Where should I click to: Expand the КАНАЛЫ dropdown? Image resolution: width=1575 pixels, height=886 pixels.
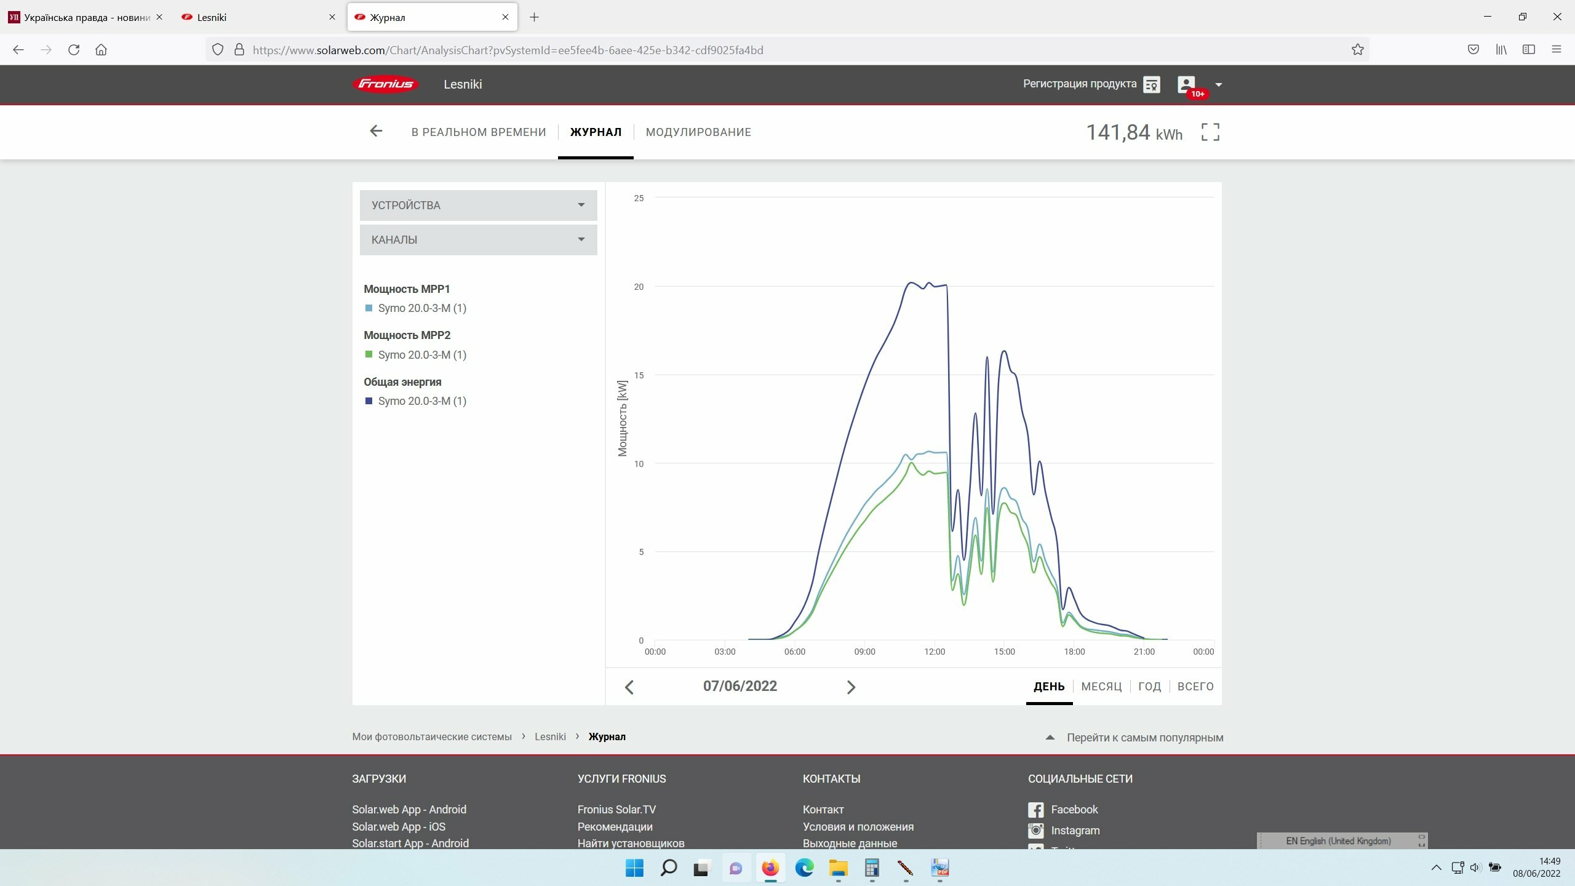click(x=478, y=240)
